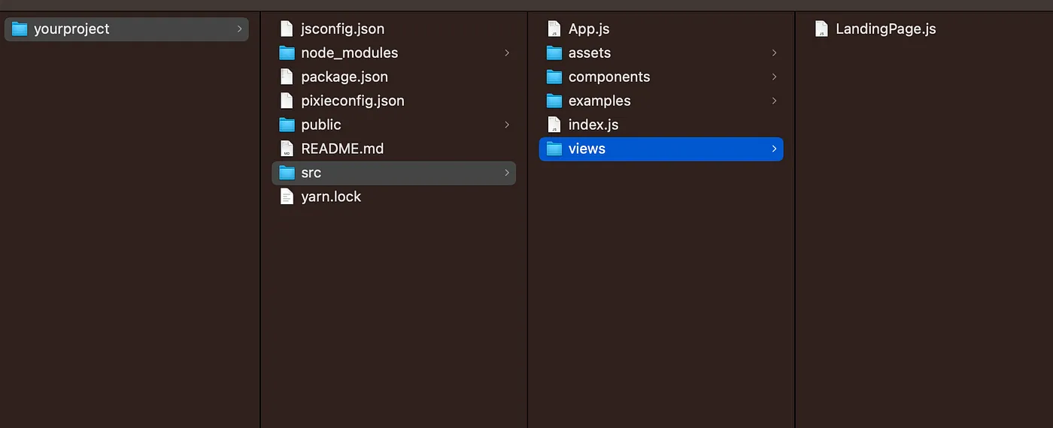Click the assets folder icon
This screenshot has width=1053, height=428.
[x=554, y=53]
